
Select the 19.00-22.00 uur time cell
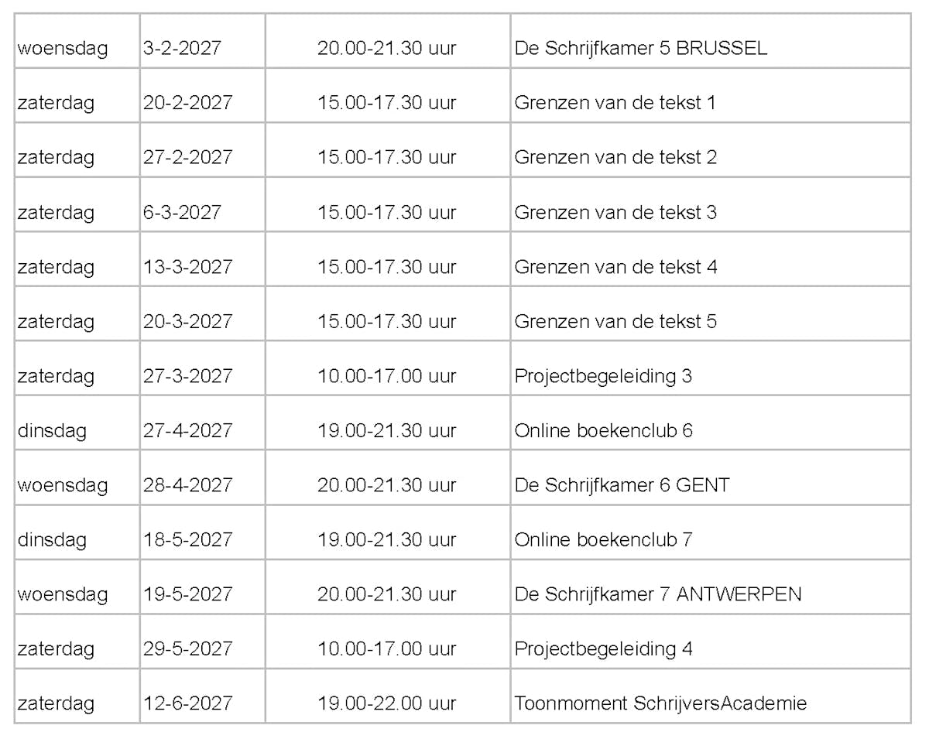pyautogui.click(x=386, y=703)
